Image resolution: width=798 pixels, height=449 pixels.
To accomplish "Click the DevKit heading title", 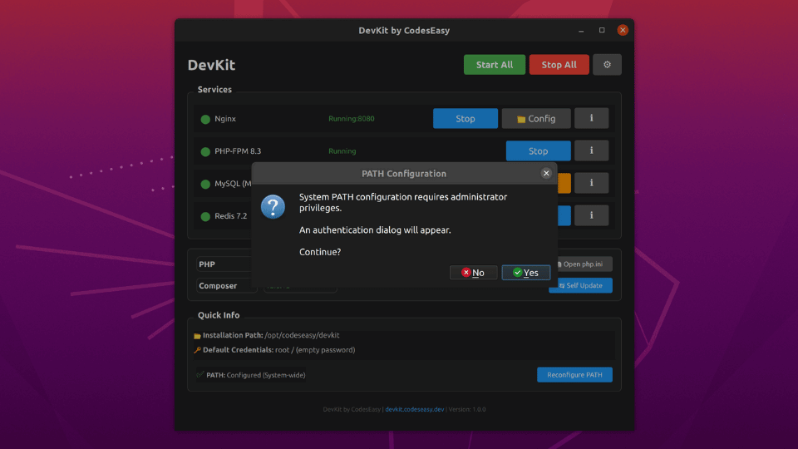I will click(211, 65).
